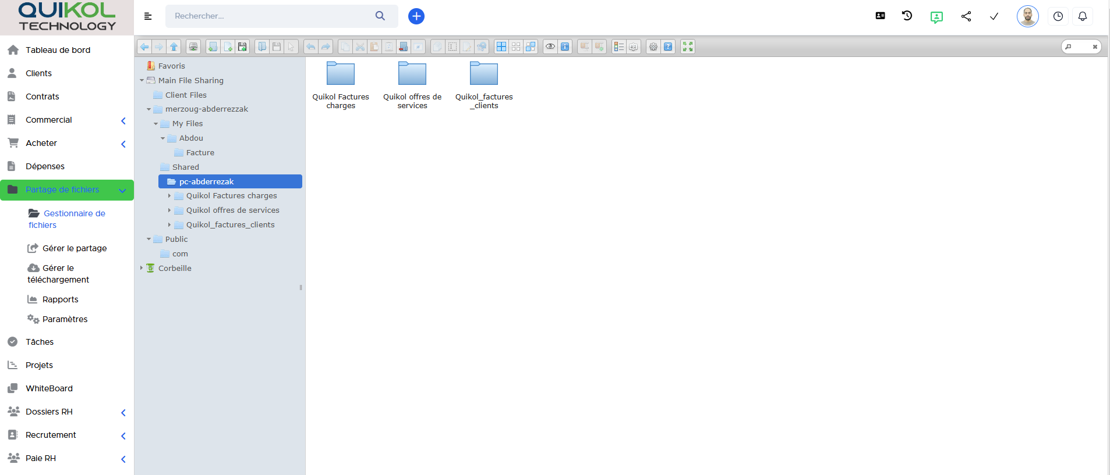Open the file manager preferences gear
The height and width of the screenshot is (475, 1110).
[653, 47]
